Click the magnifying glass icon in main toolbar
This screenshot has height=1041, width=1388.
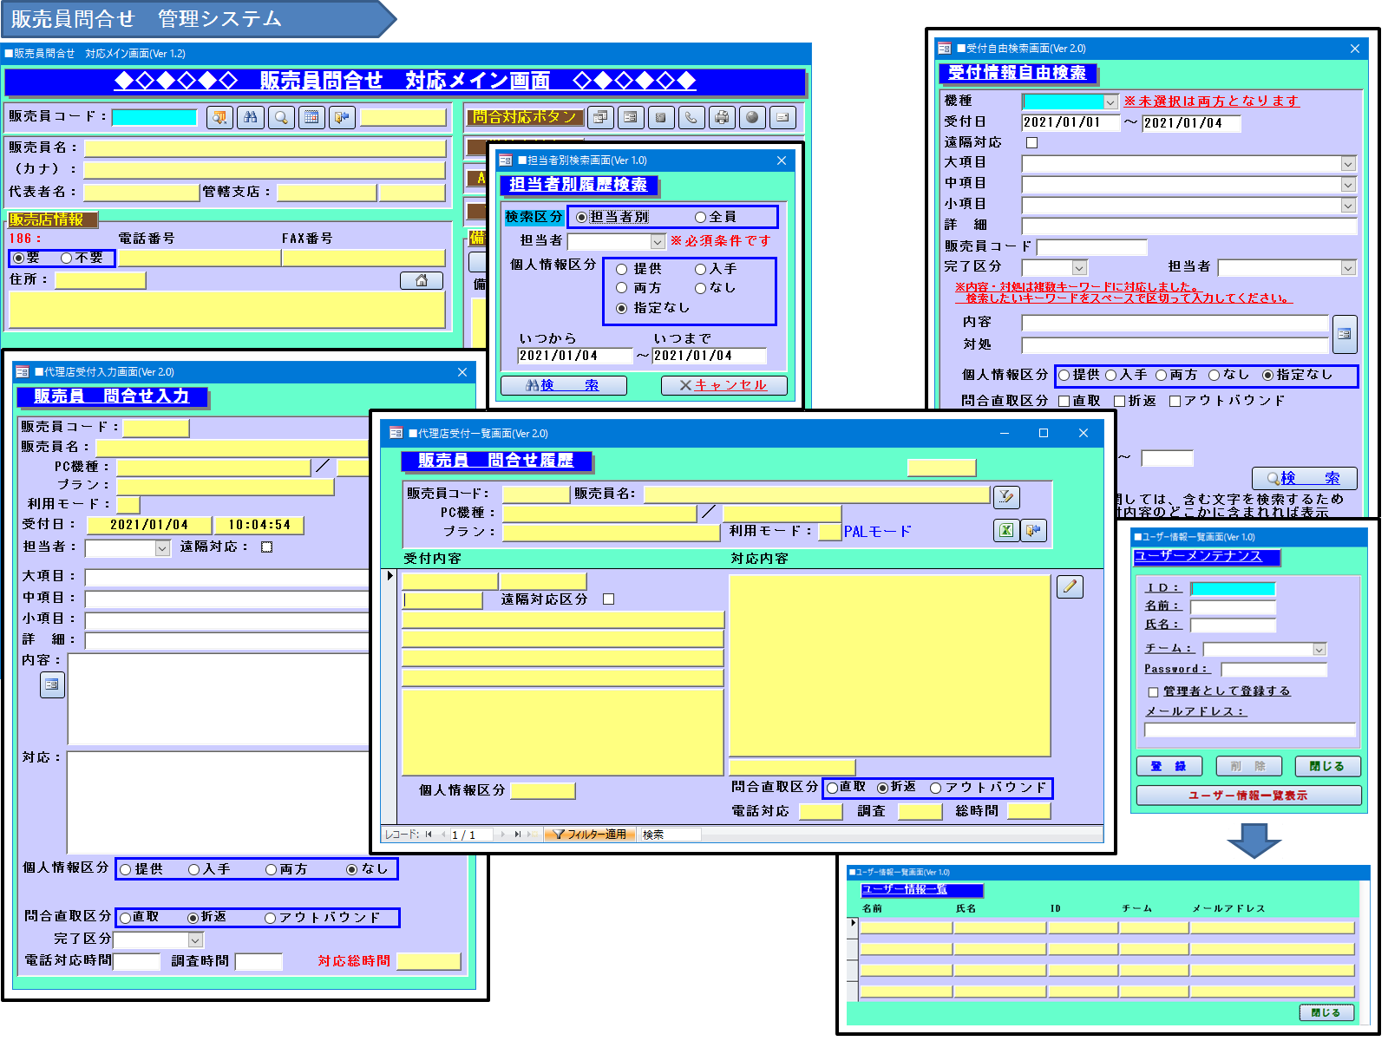(281, 117)
